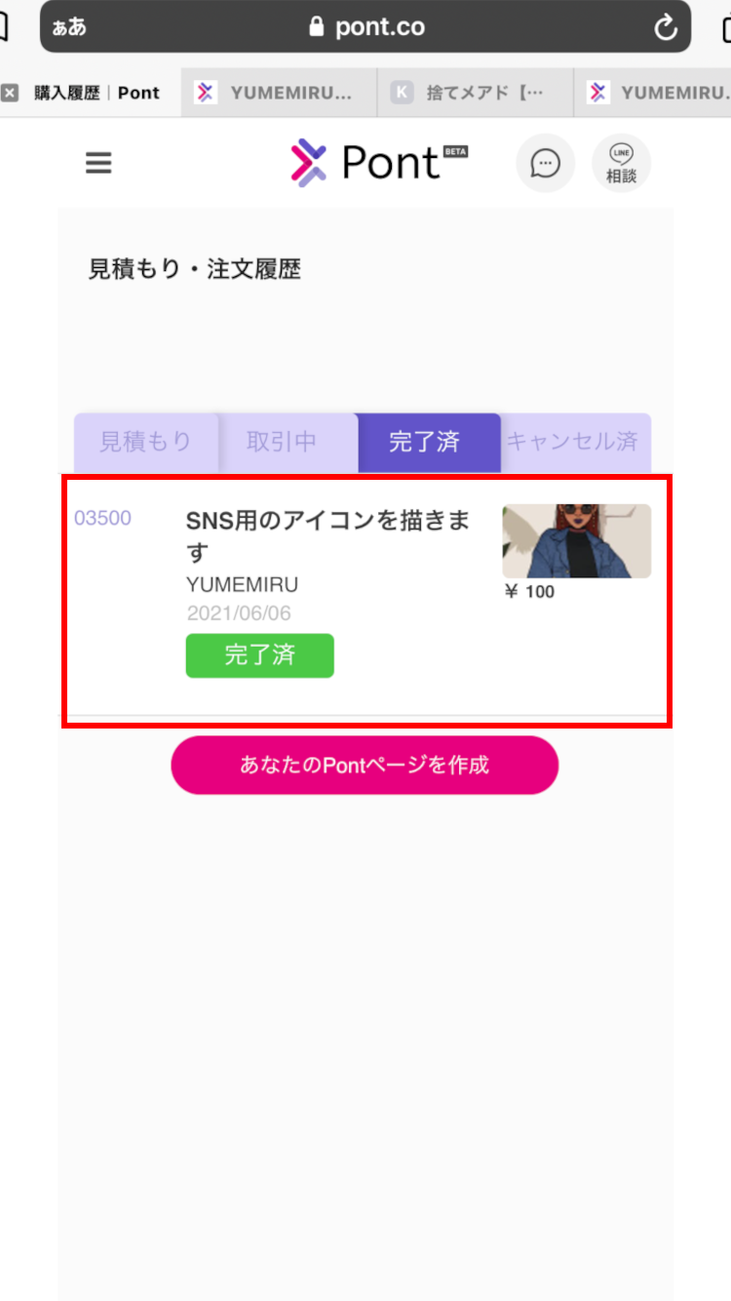Open order number 03500
Viewport: 731px width, 1301px height.
pos(102,518)
